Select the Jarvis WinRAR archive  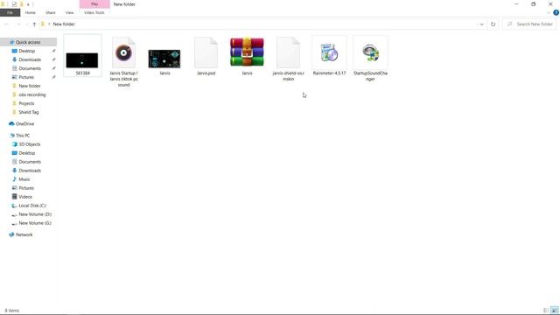click(247, 56)
